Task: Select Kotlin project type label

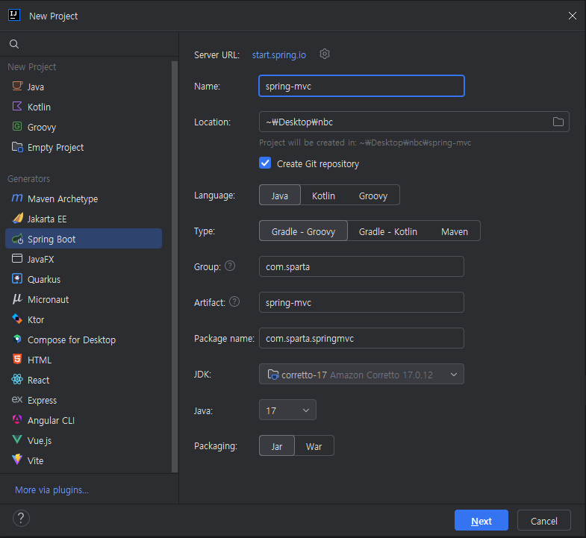Action: (x=40, y=107)
